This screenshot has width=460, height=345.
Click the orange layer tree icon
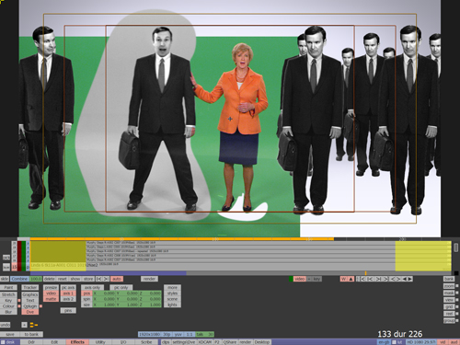(34, 325)
